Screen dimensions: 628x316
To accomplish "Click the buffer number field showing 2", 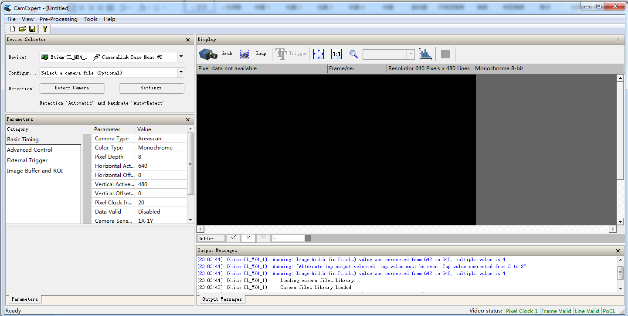I will pos(248,238).
